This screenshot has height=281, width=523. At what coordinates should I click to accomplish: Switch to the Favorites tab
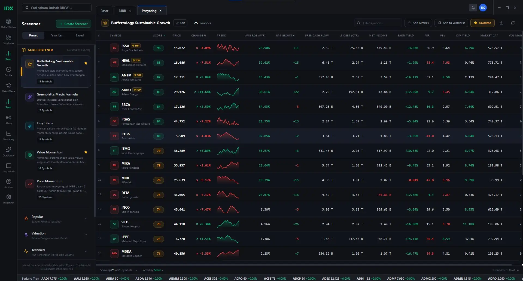click(56, 35)
